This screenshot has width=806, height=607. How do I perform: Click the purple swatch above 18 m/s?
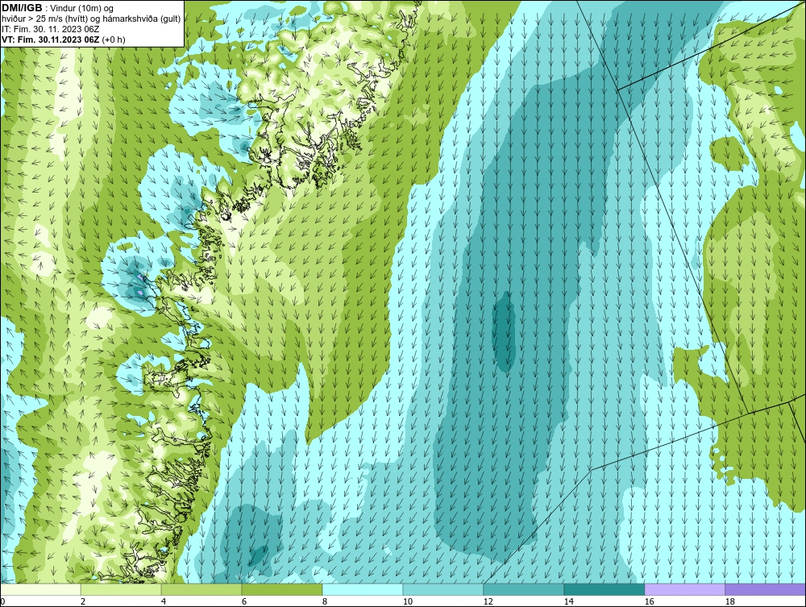pyautogui.click(x=765, y=589)
